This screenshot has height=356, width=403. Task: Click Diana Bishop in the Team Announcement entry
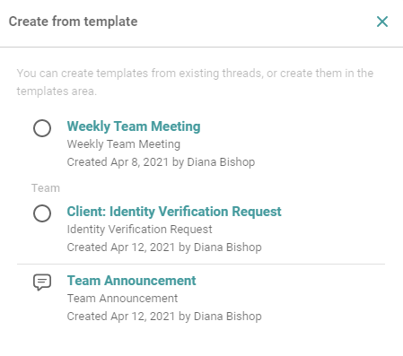[228, 317]
